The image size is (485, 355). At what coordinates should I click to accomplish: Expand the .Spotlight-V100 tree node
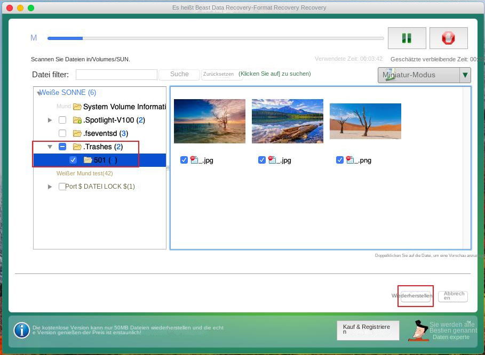pyautogui.click(x=50, y=120)
